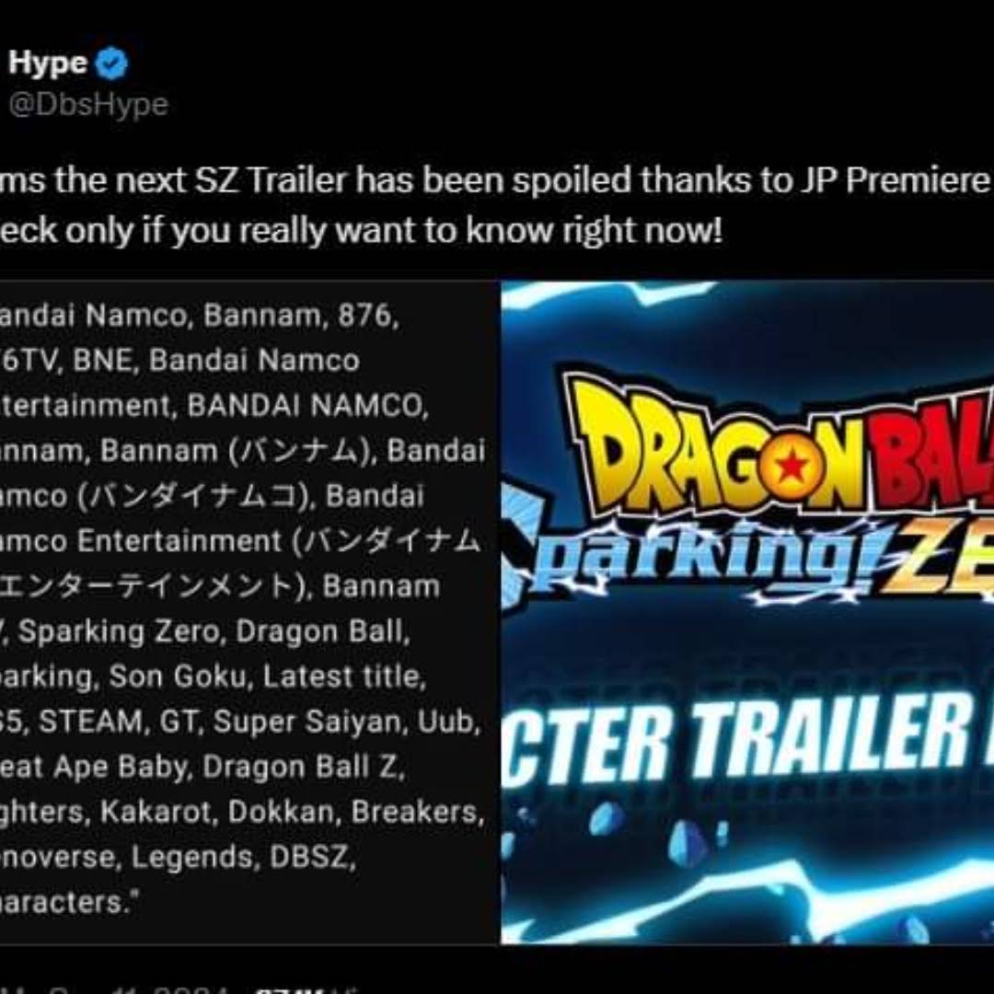Open the Sparking Zero trailer image

[x=747, y=612]
